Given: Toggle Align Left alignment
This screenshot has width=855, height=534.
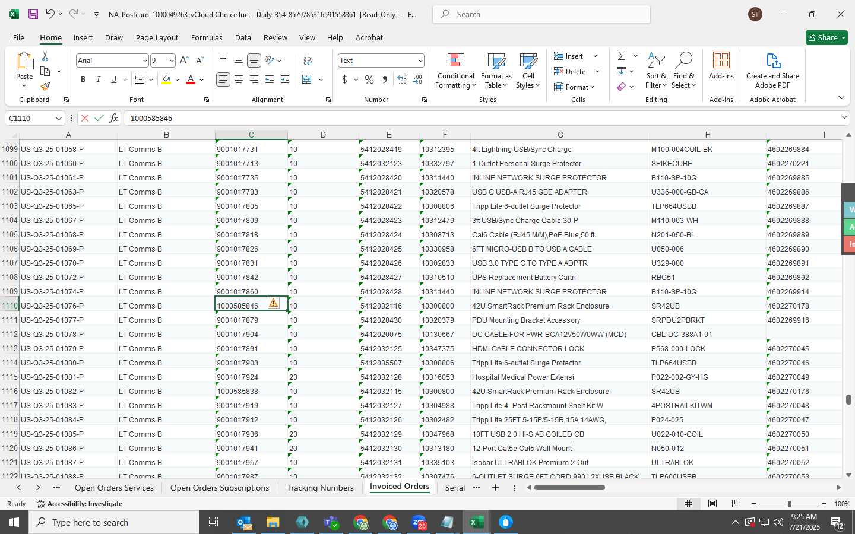Looking at the screenshot, I should point(223,80).
